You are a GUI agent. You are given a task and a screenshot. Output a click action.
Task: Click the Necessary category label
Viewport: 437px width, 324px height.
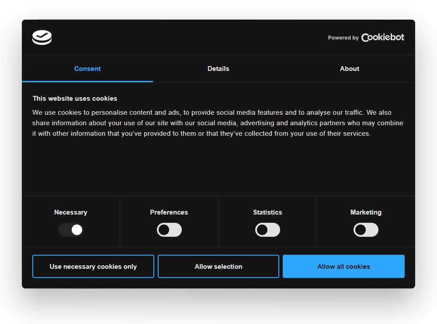(x=71, y=212)
